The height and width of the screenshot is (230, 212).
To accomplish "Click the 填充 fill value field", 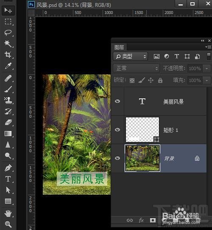I will 195,80.
